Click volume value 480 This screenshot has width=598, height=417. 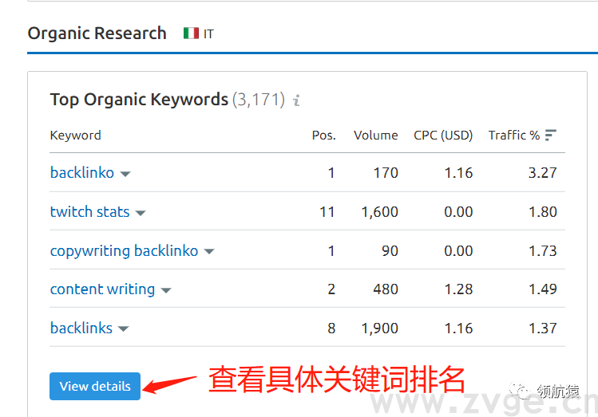[386, 289]
